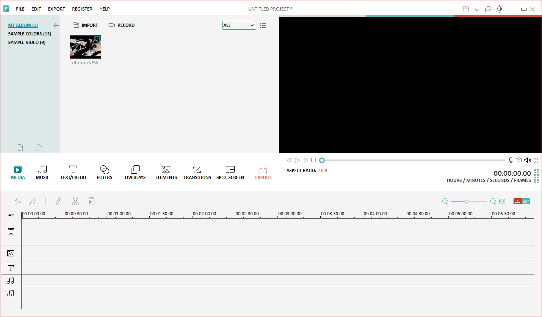Viewport: 542px width, 317px height.
Task: Click the IMPORT button
Action: click(86, 25)
